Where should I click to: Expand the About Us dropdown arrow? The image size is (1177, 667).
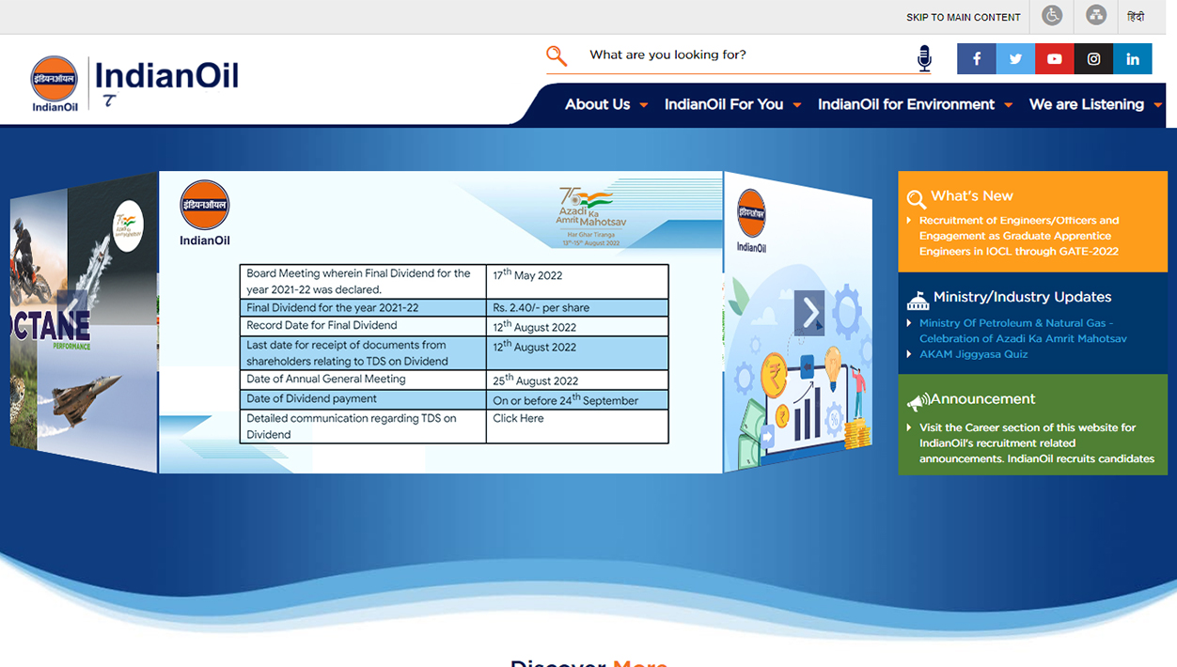click(644, 105)
